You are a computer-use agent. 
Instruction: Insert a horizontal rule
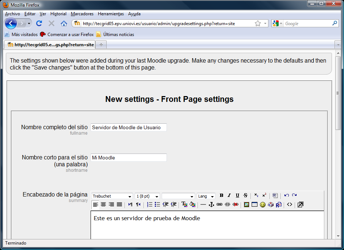point(203,205)
